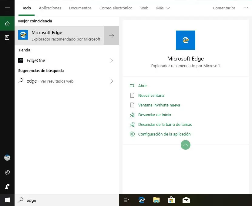Switch to the Aplicaciones tab
Viewport: 252px width, 206px height.
click(50, 8)
